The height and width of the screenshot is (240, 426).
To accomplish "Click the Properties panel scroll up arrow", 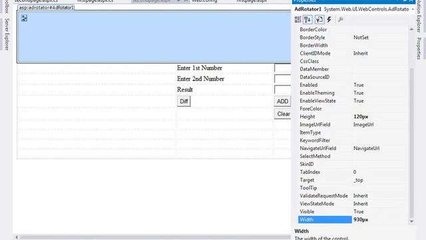I will 411,29.
